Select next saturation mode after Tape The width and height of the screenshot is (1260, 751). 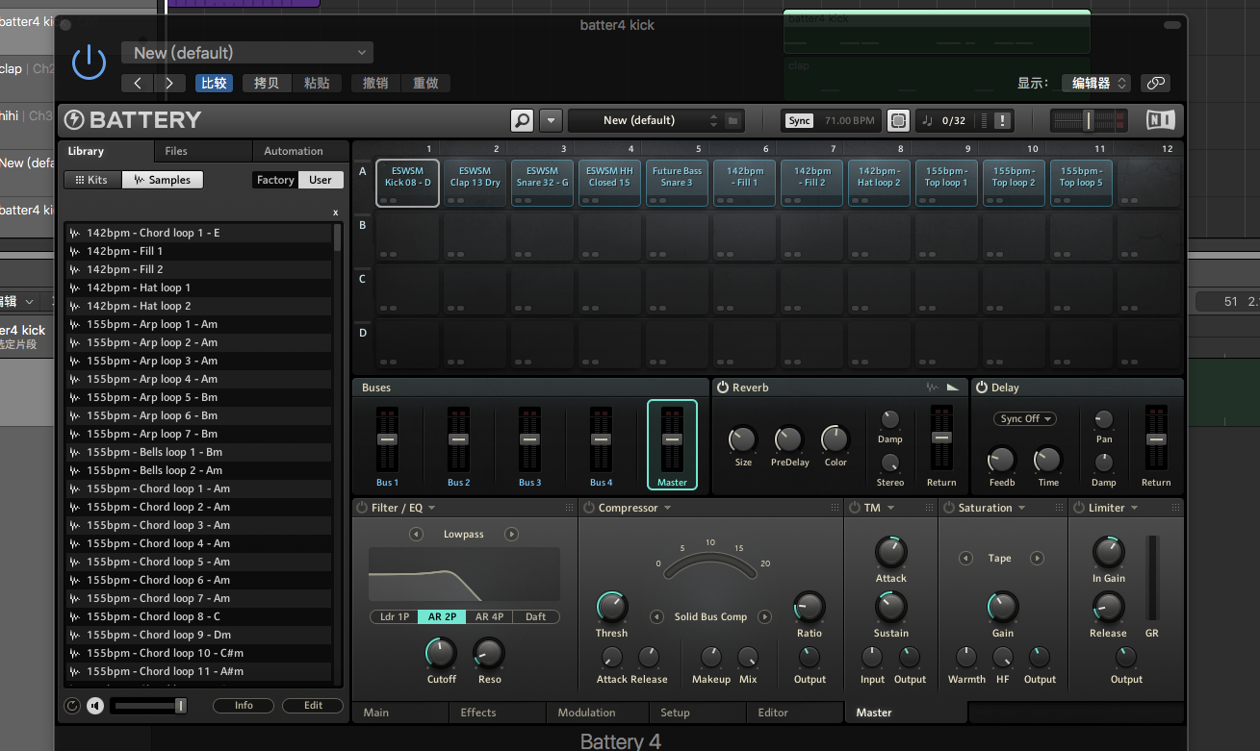click(1037, 559)
